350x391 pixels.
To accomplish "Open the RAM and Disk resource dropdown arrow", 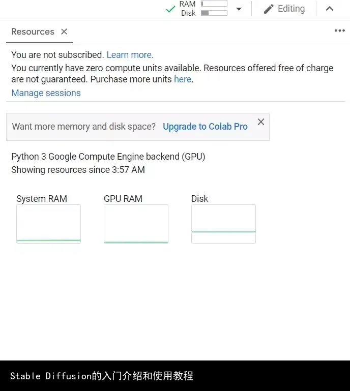I will (x=239, y=9).
